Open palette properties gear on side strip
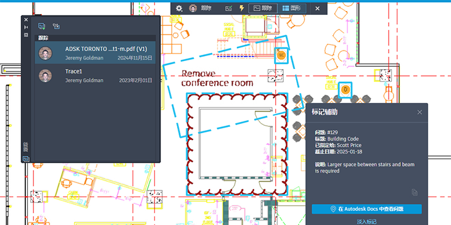Image resolution: width=451 pixels, height=225 pixels. pos(26,35)
